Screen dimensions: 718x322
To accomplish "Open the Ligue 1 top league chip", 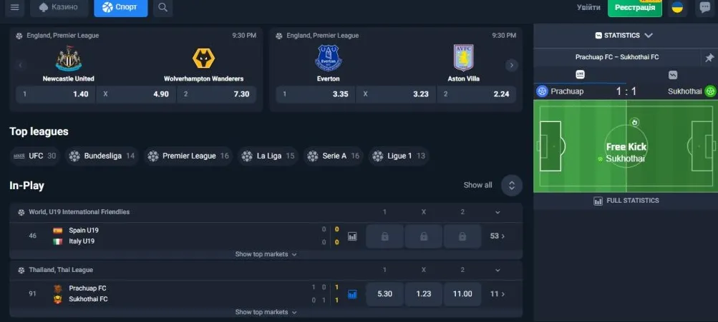I will [x=399, y=156].
